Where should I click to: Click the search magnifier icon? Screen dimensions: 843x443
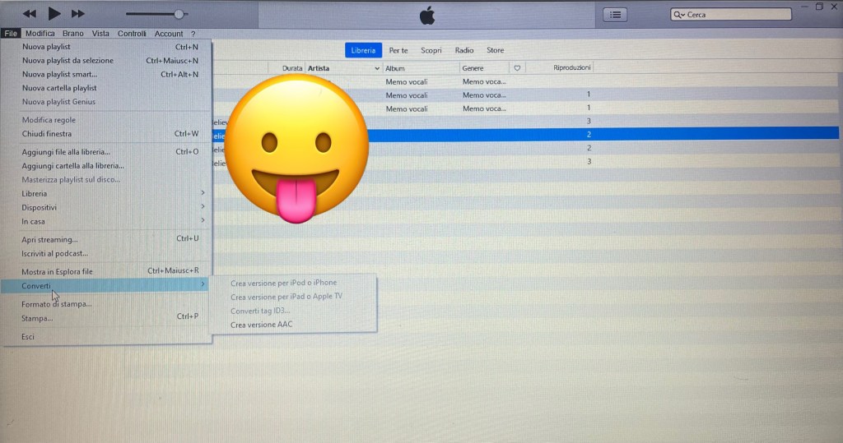[678, 15]
